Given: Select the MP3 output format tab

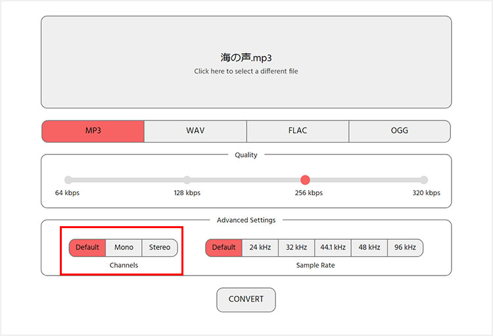Looking at the screenshot, I should (x=93, y=131).
